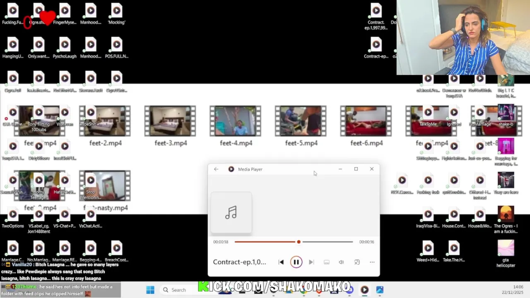Select the Take.The.H... media file
Viewport: 530px width, 298px height.
(x=454, y=252)
